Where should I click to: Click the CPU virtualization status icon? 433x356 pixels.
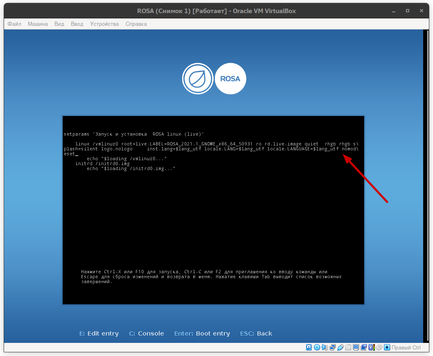(372, 347)
